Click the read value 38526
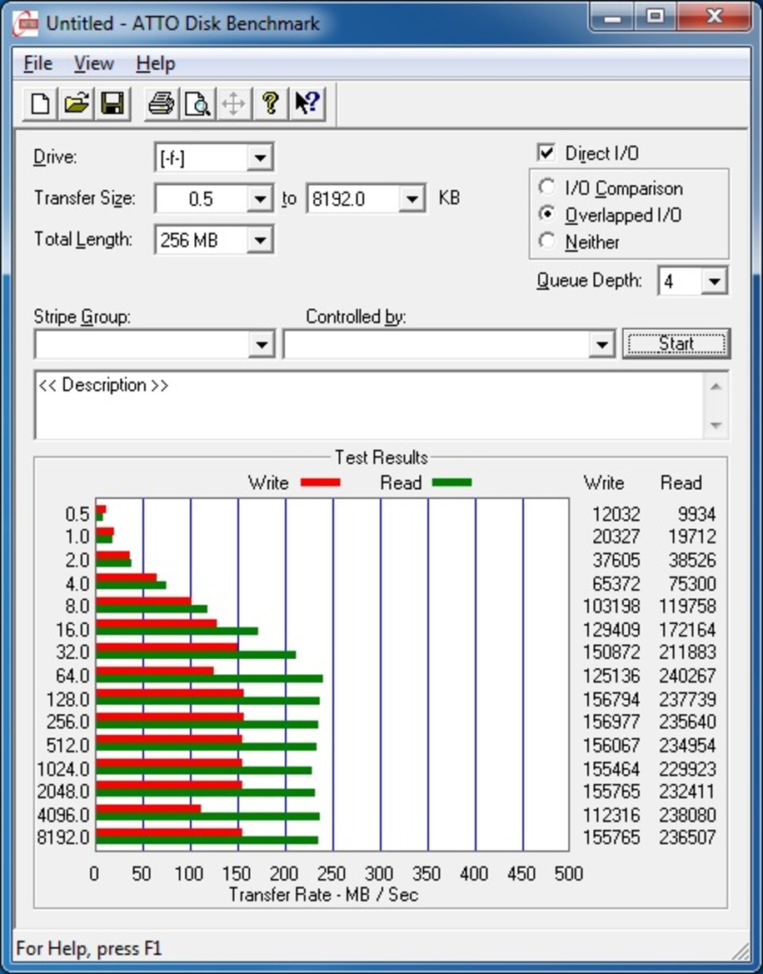The width and height of the screenshot is (763, 974). [691, 560]
